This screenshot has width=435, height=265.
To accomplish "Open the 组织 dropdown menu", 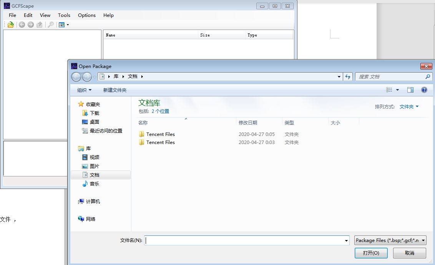I will [x=84, y=90].
